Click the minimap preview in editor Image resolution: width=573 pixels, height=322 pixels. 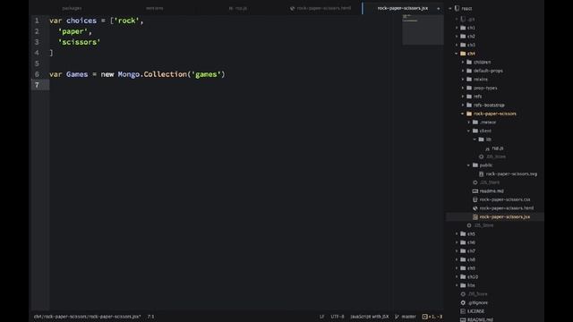coord(423,30)
